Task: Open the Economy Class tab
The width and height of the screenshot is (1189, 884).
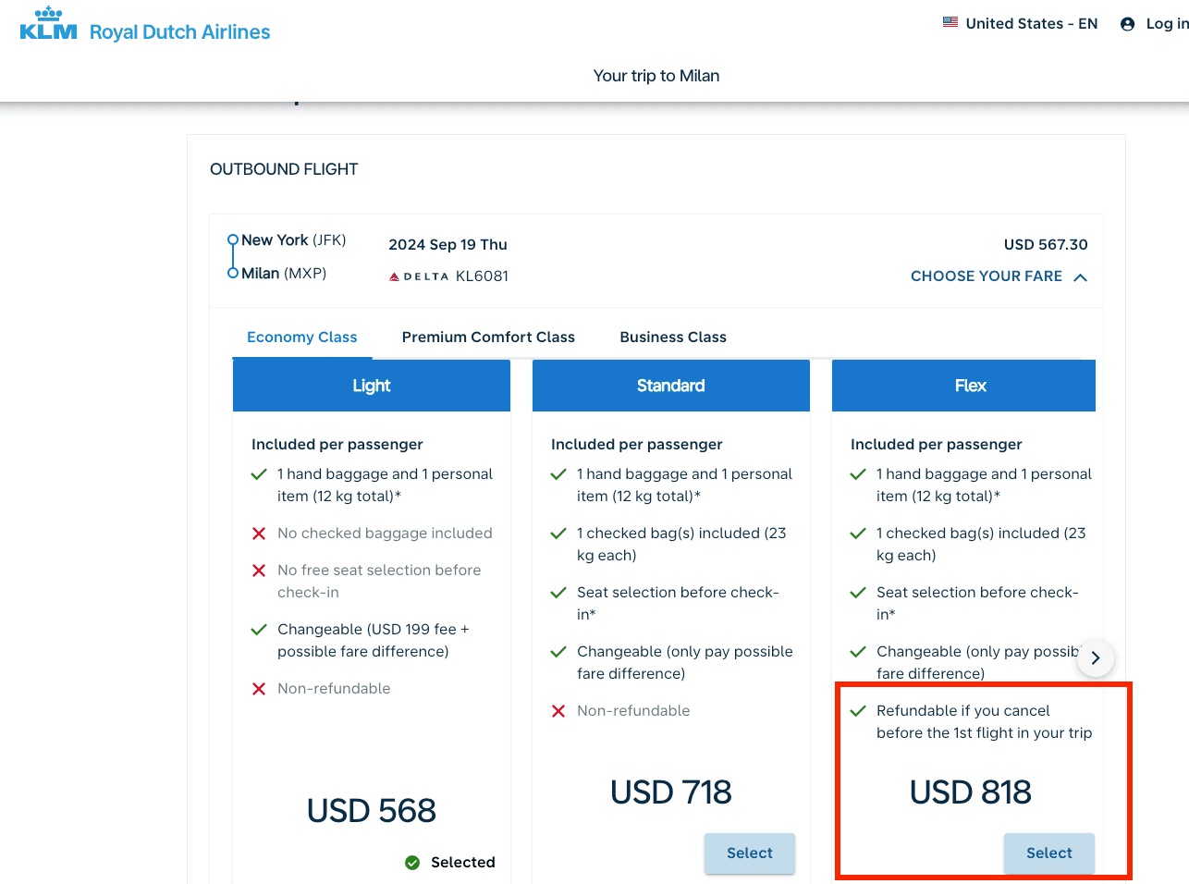Action: point(301,338)
